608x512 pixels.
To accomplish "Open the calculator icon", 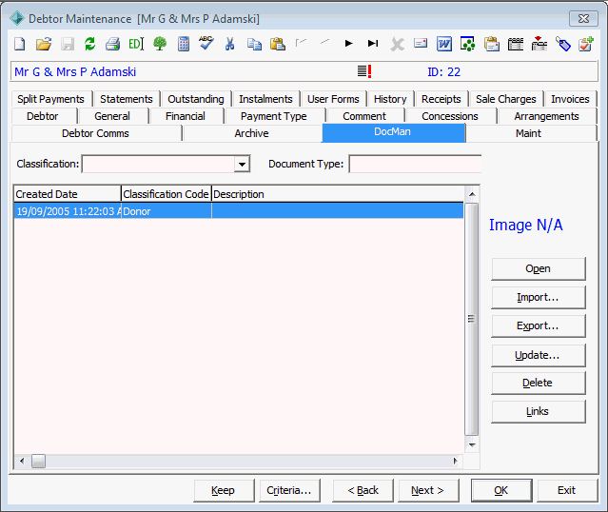I will (x=184, y=44).
